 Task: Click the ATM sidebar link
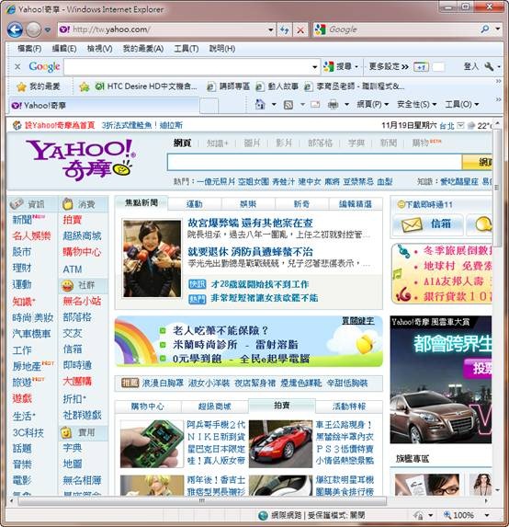73,269
